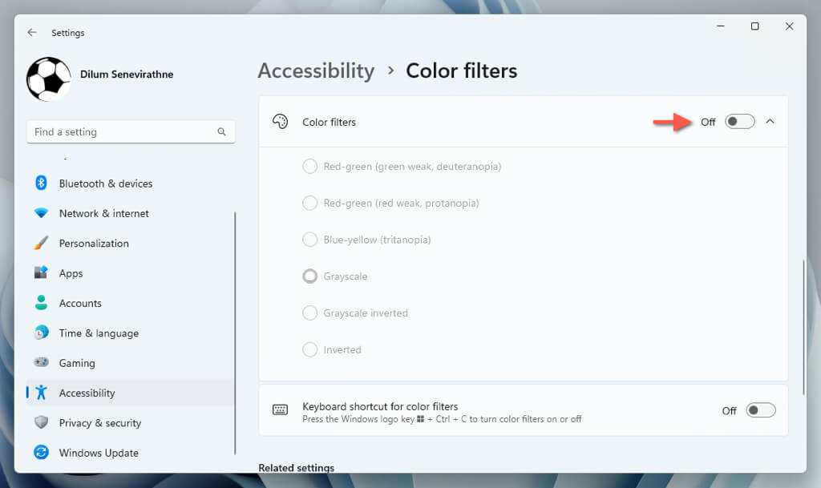Screen dimensions: 821x488
Task: Click the Network & internet wifi icon
Action: (x=42, y=213)
